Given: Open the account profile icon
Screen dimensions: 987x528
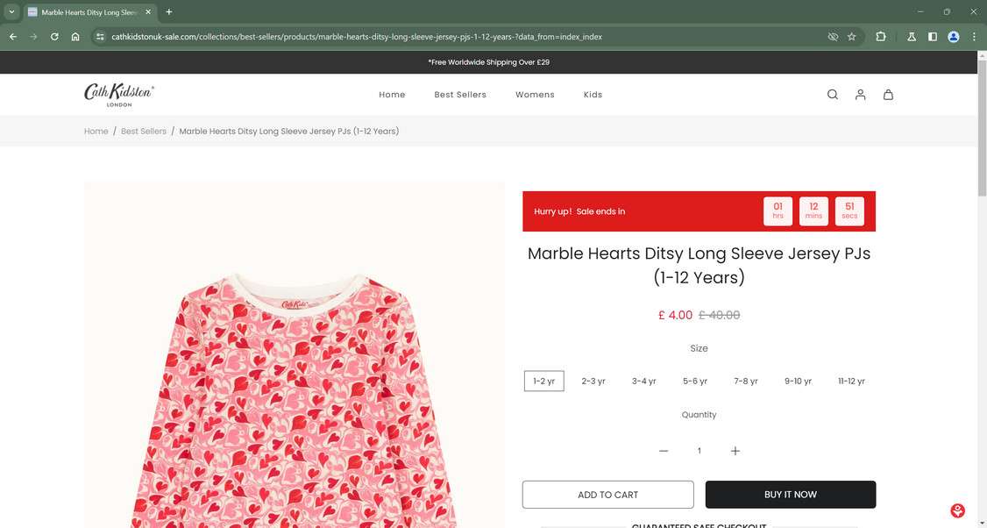Looking at the screenshot, I should [x=860, y=94].
